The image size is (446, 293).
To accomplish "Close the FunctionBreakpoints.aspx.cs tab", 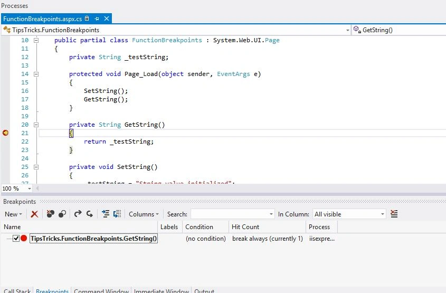I will coord(107,18).
